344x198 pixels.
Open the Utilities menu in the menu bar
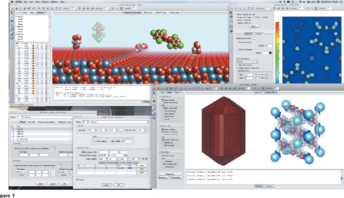[55, 2]
